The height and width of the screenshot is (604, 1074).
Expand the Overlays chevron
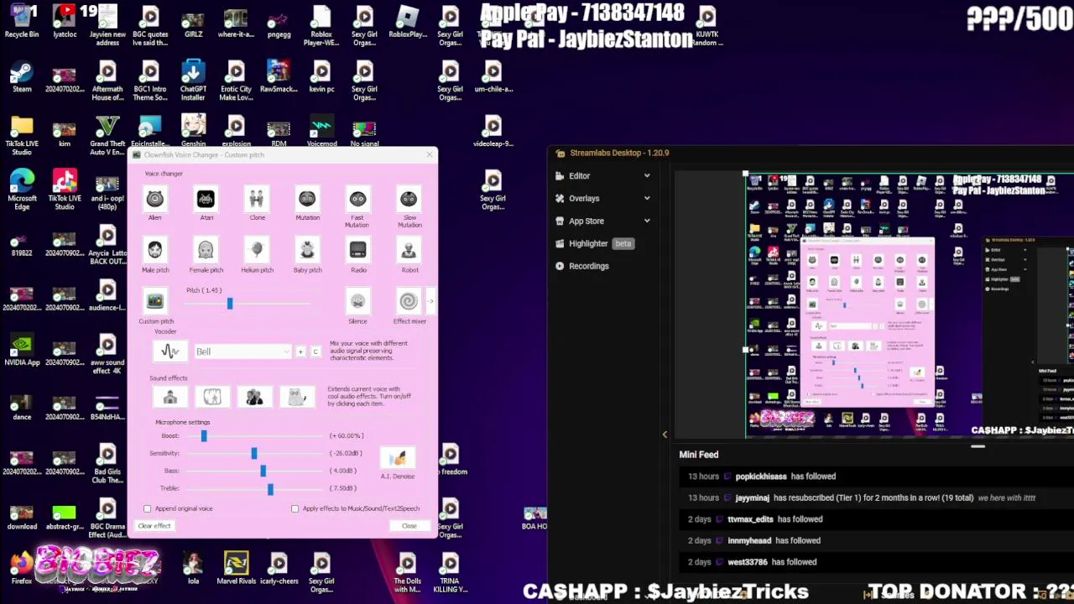(647, 199)
